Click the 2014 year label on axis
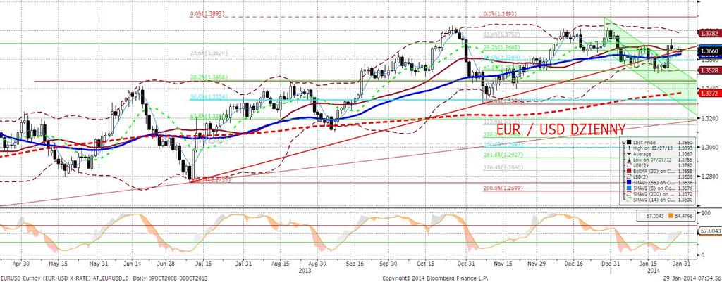The width and height of the screenshot is (722, 282). tap(652, 271)
